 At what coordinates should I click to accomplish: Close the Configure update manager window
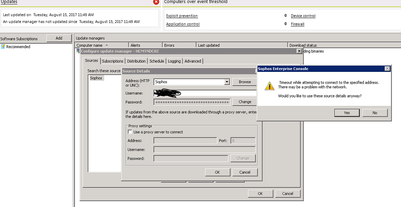[299, 51]
